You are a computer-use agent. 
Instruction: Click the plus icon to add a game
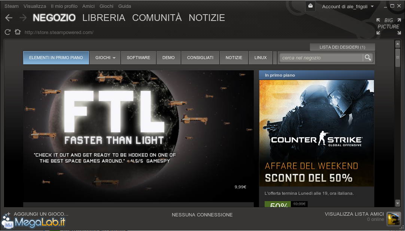[8, 214]
